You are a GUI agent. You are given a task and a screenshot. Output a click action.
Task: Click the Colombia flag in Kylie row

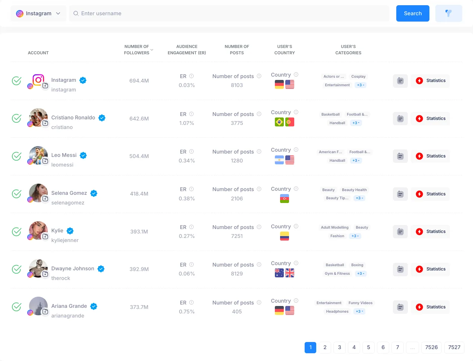(x=285, y=236)
